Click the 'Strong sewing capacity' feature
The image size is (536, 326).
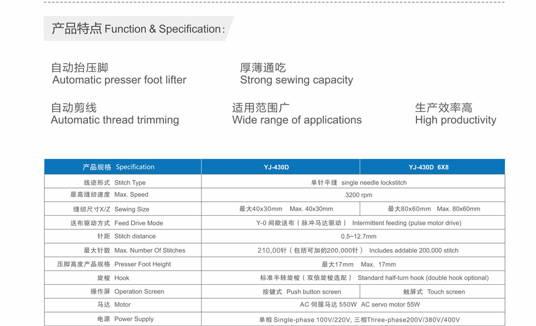(296, 80)
